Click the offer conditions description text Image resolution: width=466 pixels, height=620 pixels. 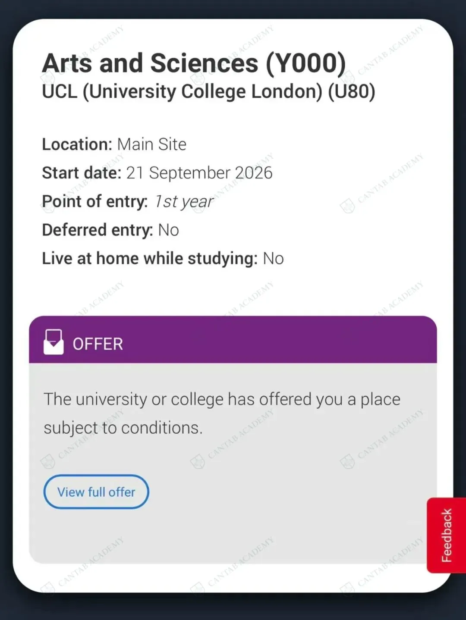(x=222, y=413)
